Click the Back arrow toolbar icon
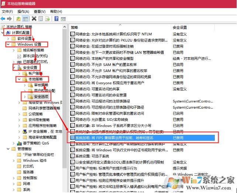The width and height of the screenshot is (237, 193). coord(3,18)
